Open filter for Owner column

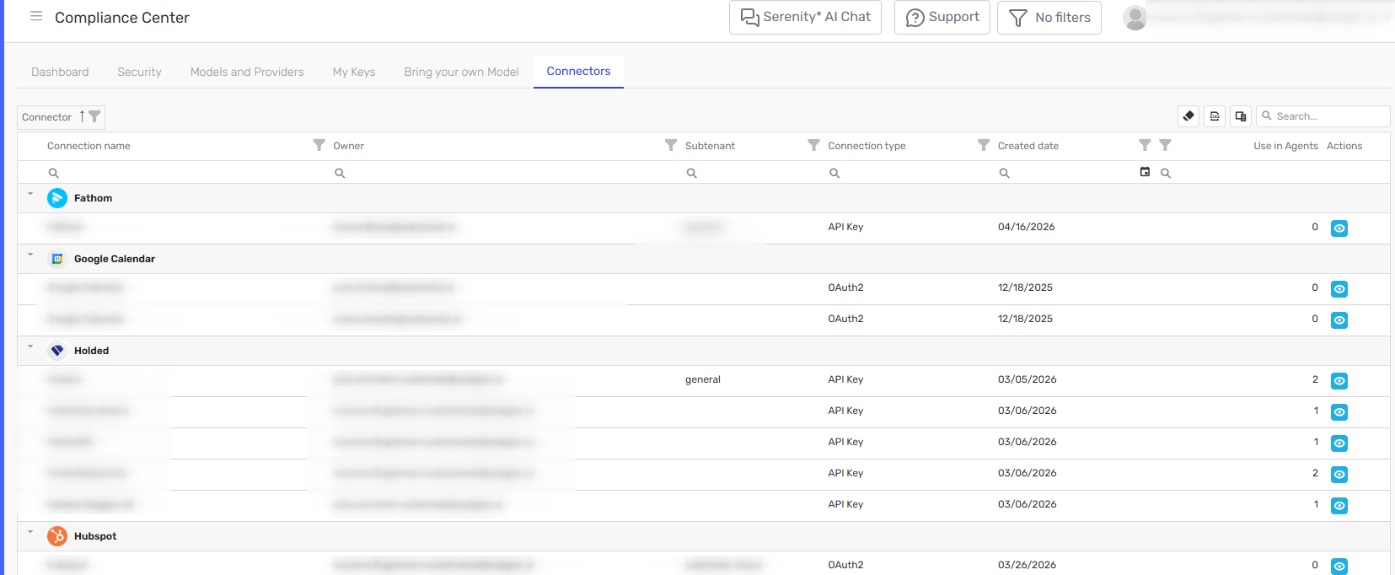671,145
